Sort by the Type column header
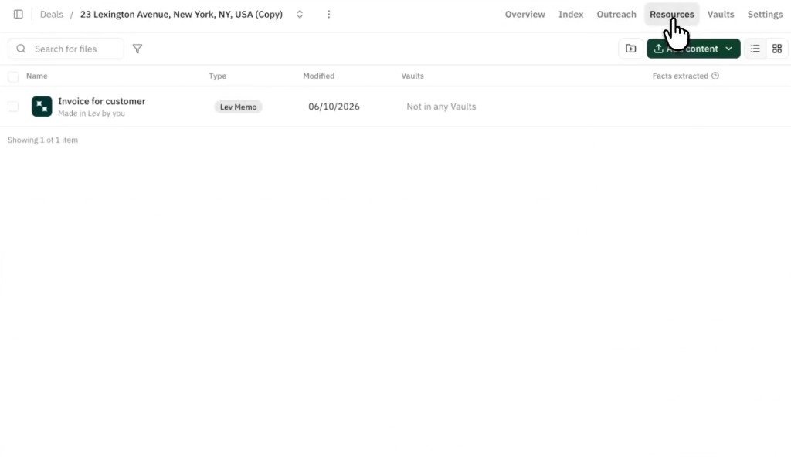This screenshot has width=791, height=460. 217,76
